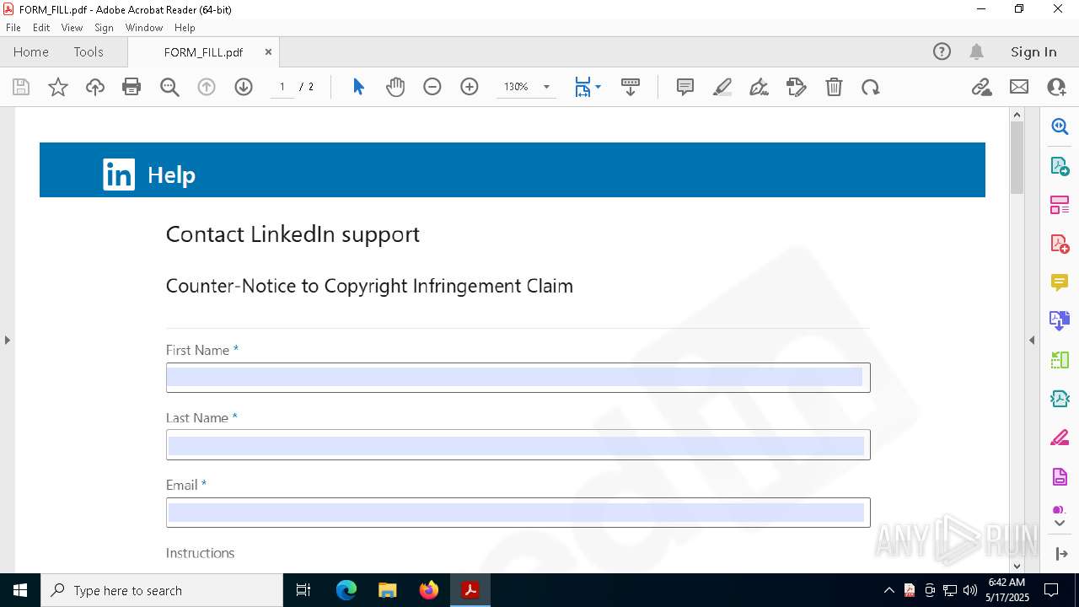Click the First Name input field

pyautogui.click(x=518, y=377)
